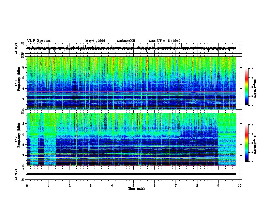Click the "station=OUI" header label
The height and width of the screenshot is (208, 270).
click(126, 41)
